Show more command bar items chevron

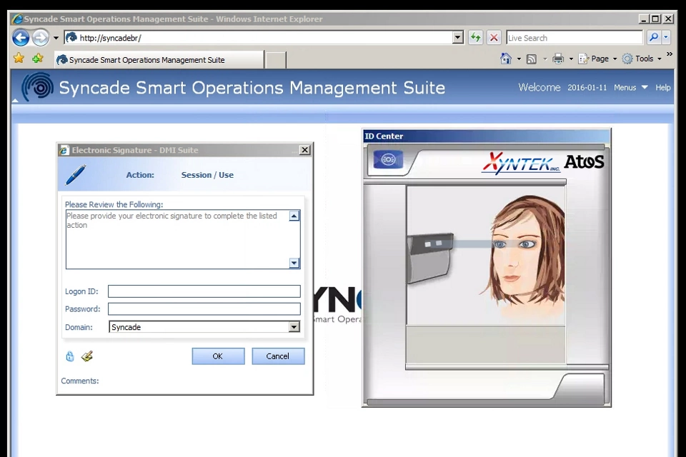tap(670, 54)
